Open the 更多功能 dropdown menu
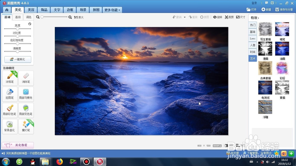Image resolution: width=296 pixels, height=166 pixels. coord(112,10)
